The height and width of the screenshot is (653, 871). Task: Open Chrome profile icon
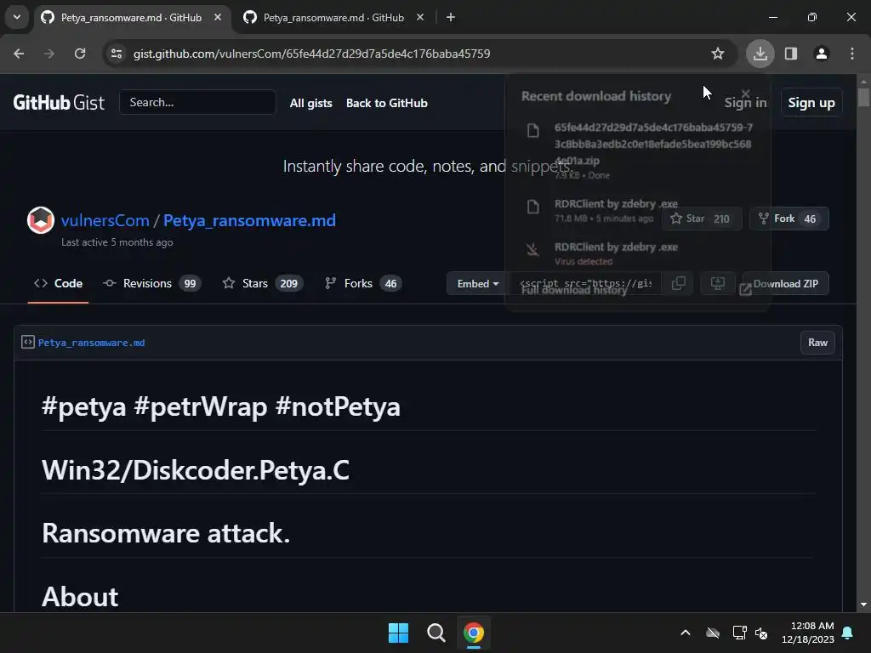(x=822, y=54)
